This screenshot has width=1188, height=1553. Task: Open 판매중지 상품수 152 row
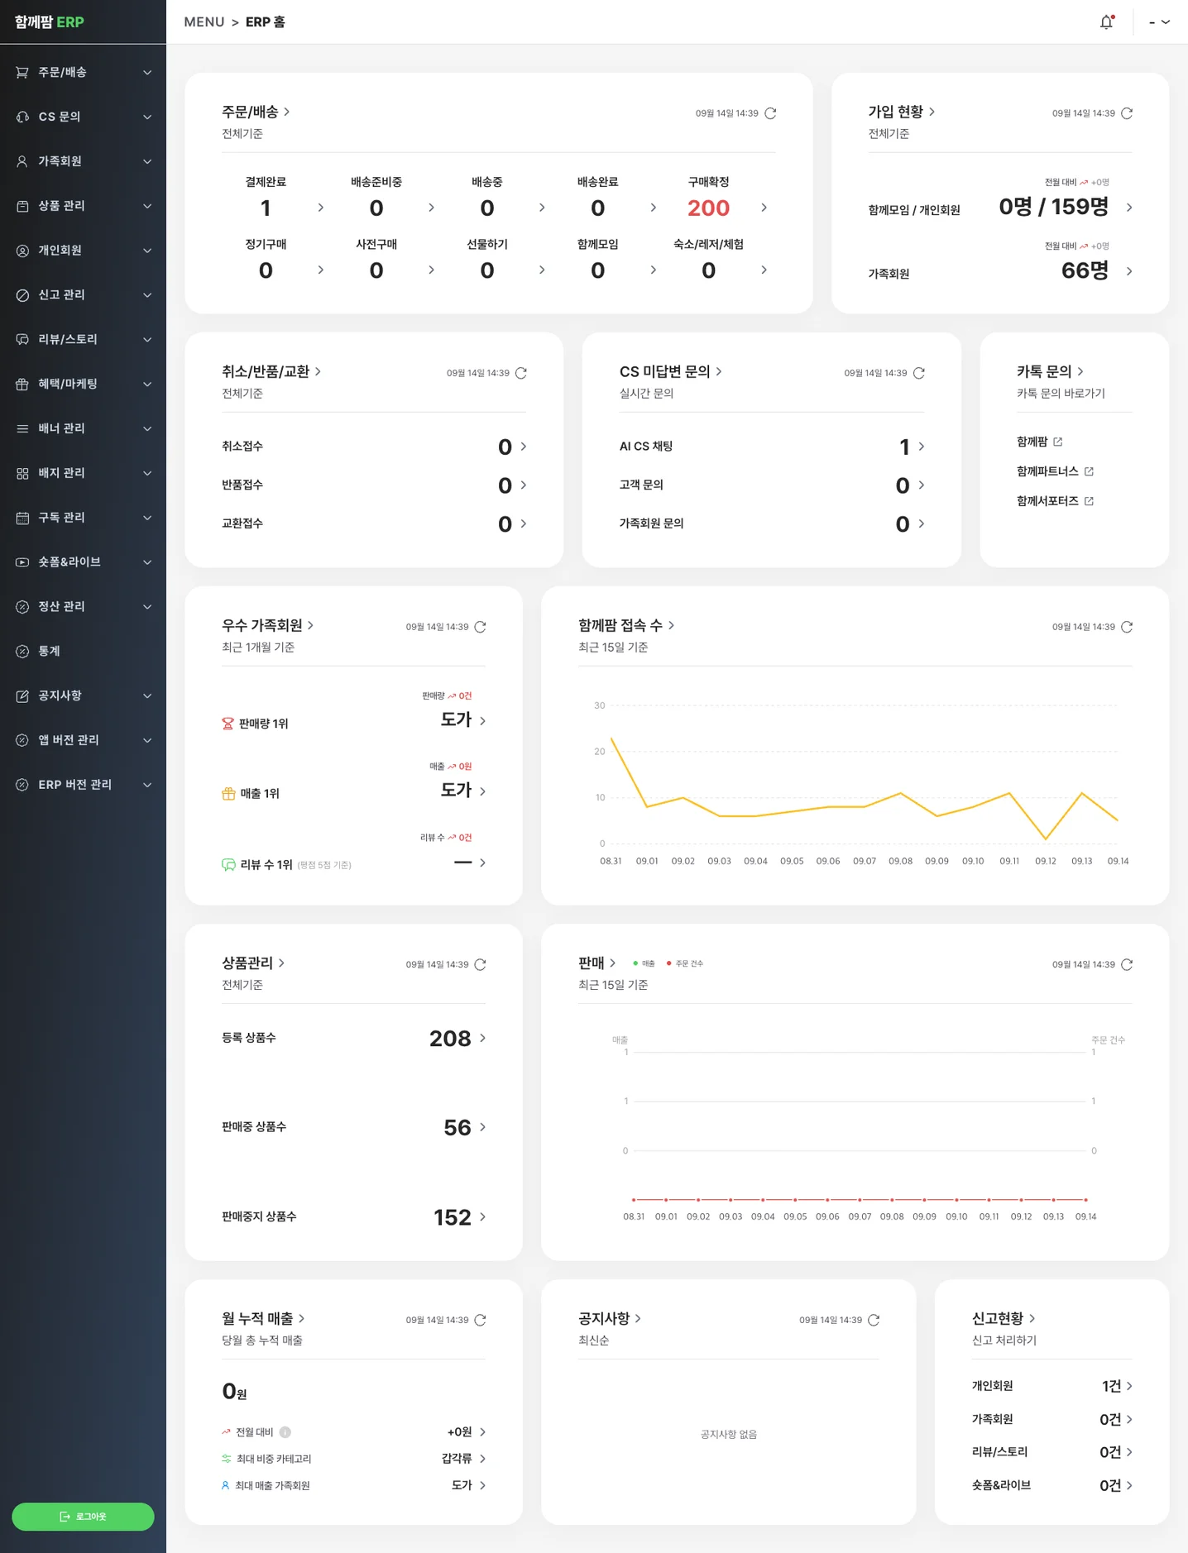point(354,1217)
